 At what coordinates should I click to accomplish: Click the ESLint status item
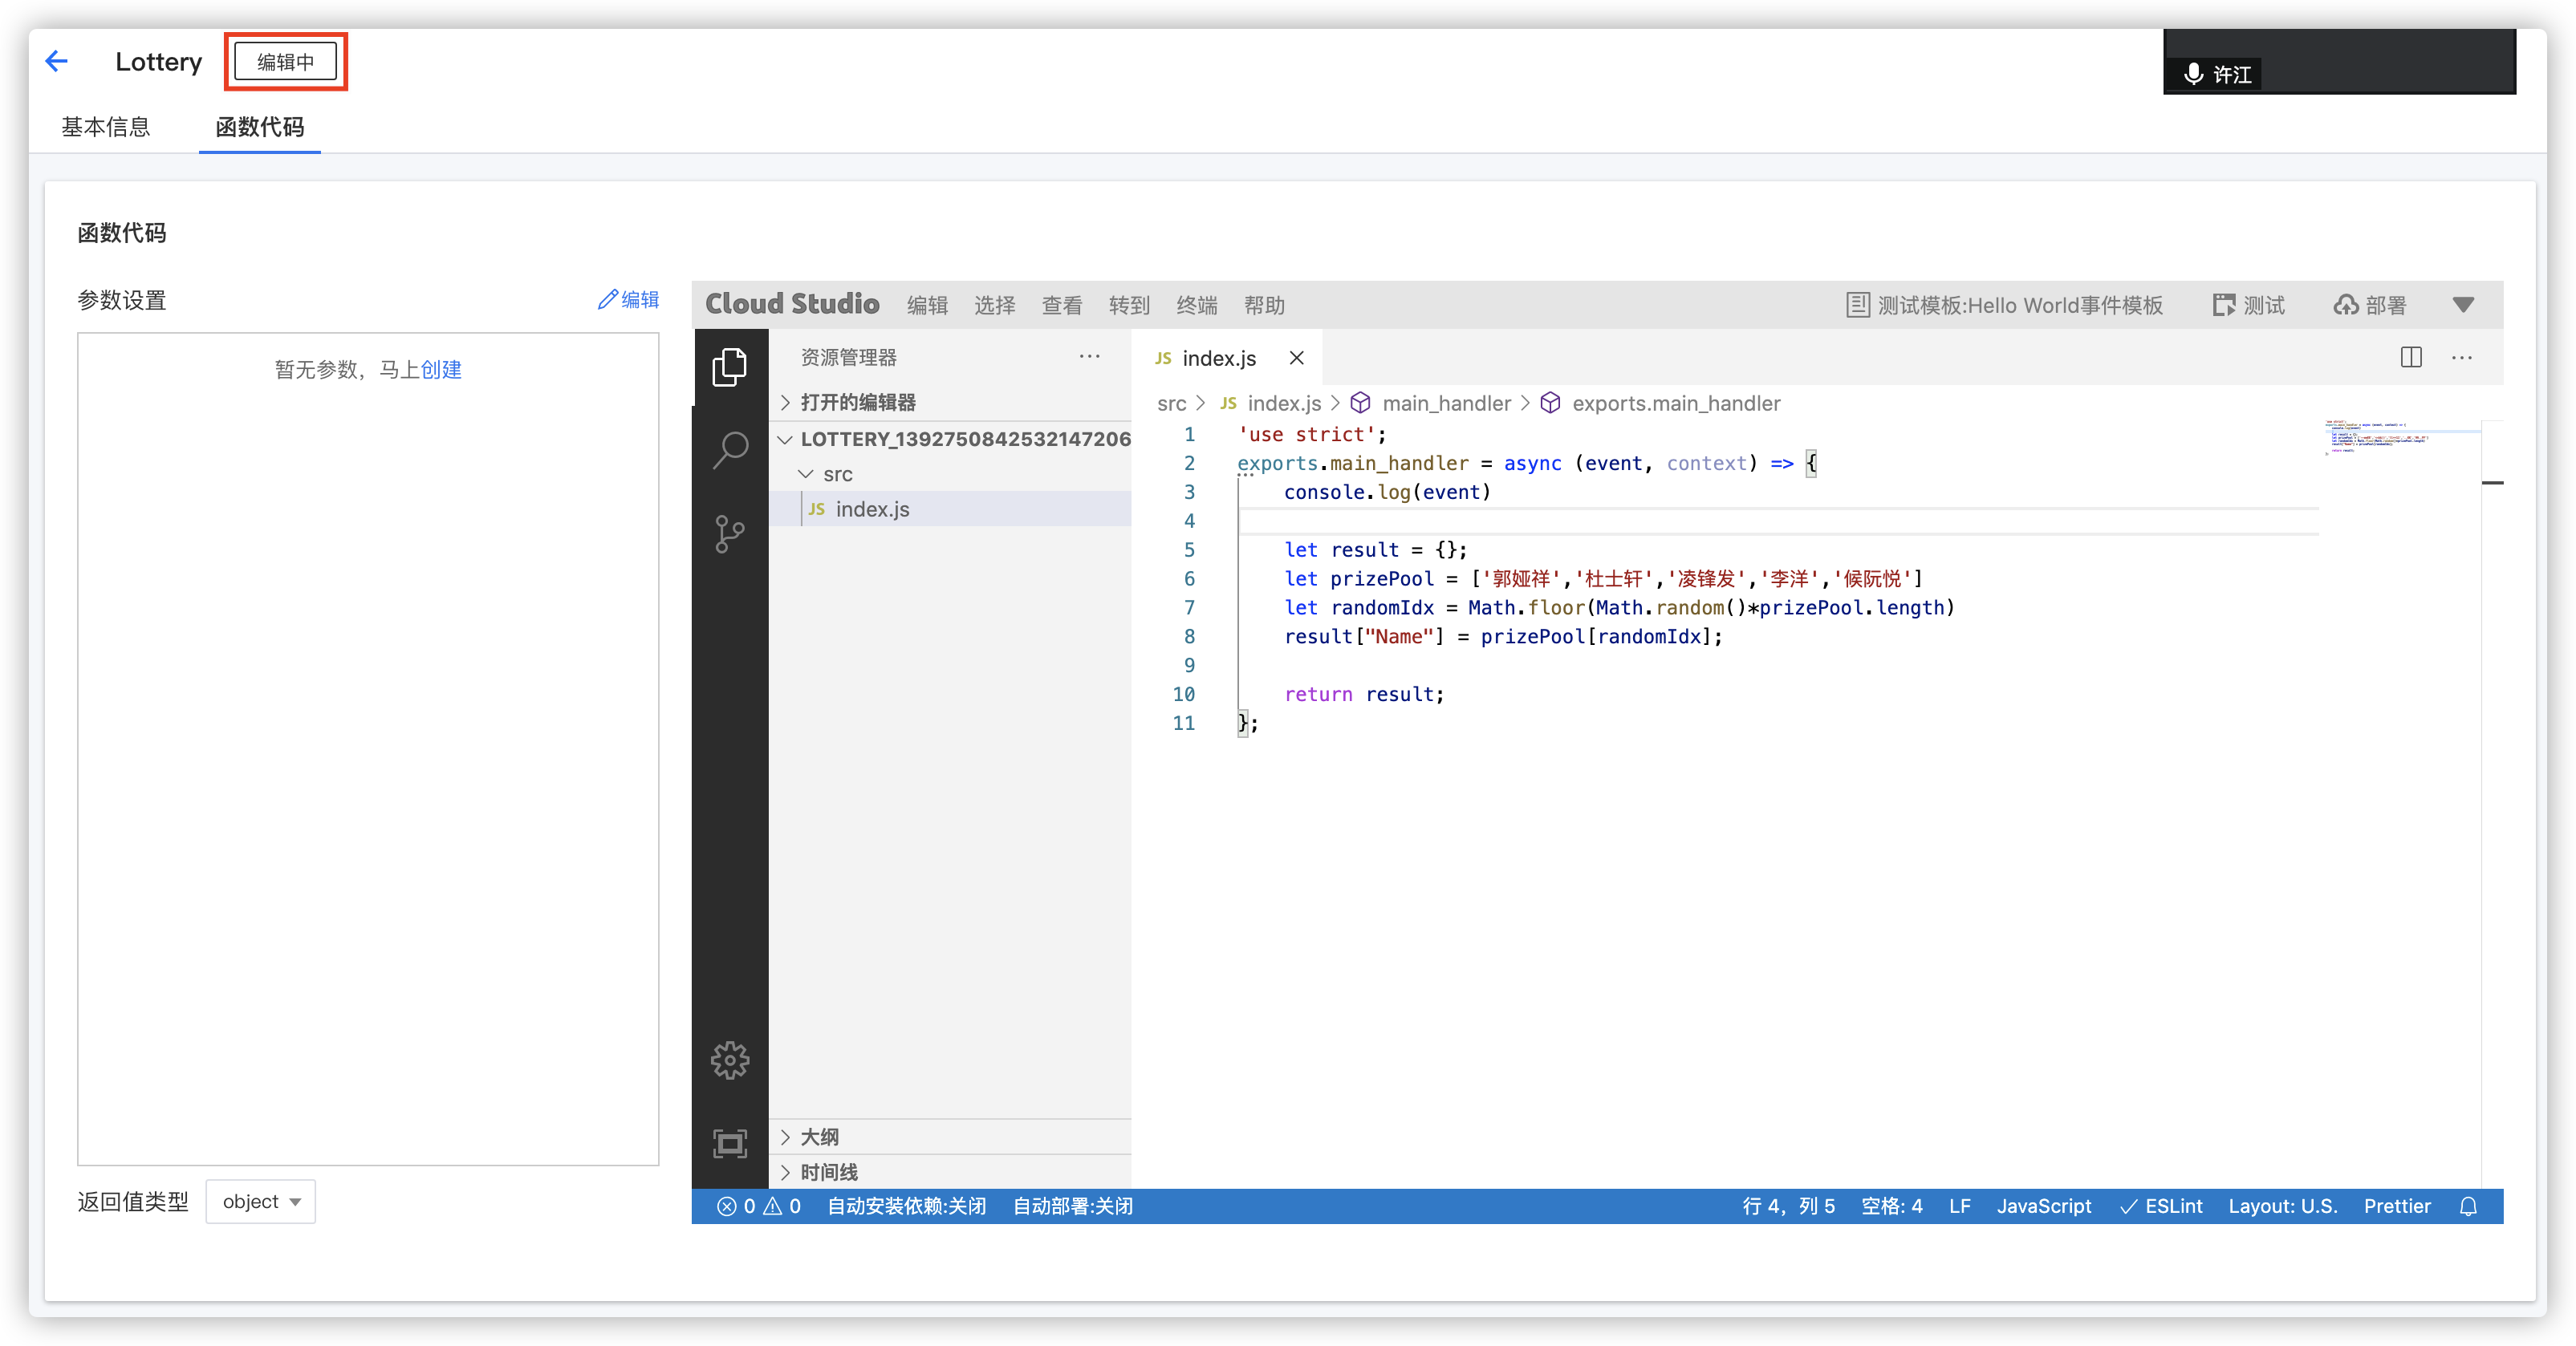pyautogui.click(x=2161, y=1206)
